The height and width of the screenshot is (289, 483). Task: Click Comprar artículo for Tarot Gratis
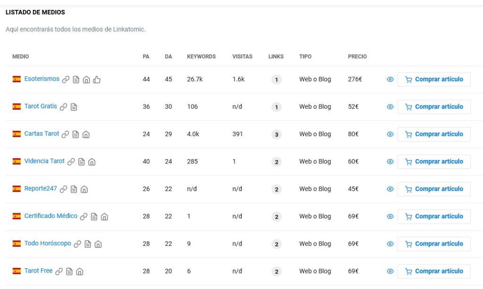coord(434,107)
